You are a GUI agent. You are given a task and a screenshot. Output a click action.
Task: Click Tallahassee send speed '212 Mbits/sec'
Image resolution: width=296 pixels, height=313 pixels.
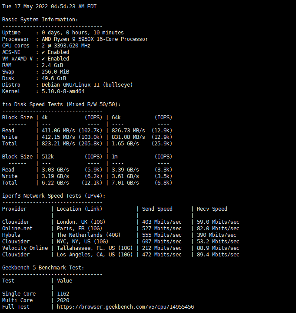tap(162, 248)
